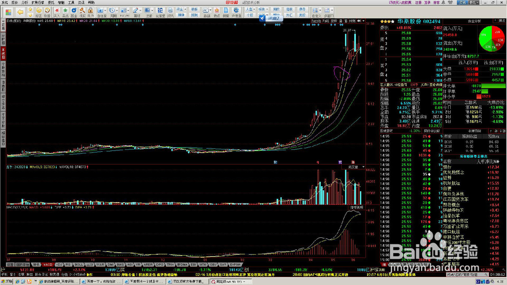507x285 pixels.
Task: Open the 画线 dropdown arrow
Action: pos(140,11)
